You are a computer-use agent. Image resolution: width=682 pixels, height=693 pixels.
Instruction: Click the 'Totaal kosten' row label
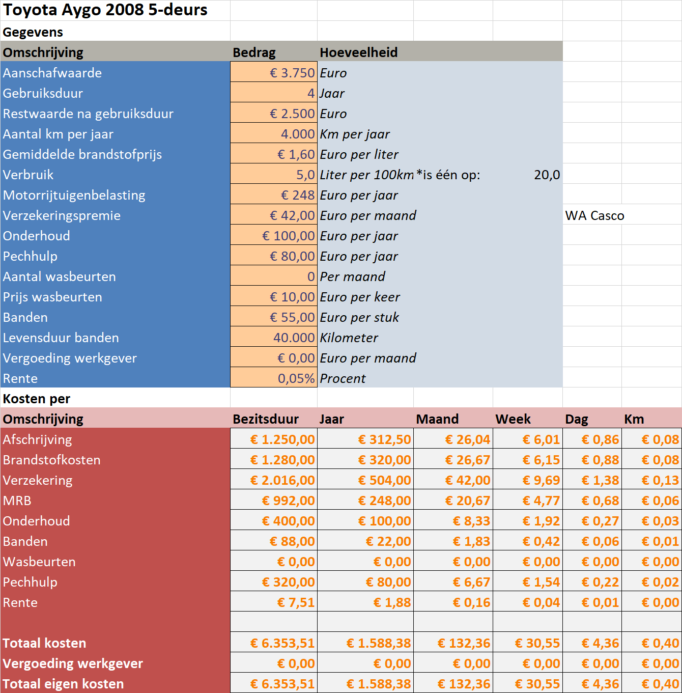click(115, 642)
